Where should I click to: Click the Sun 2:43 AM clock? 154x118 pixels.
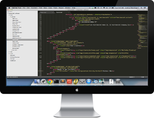[x=119, y=8]
